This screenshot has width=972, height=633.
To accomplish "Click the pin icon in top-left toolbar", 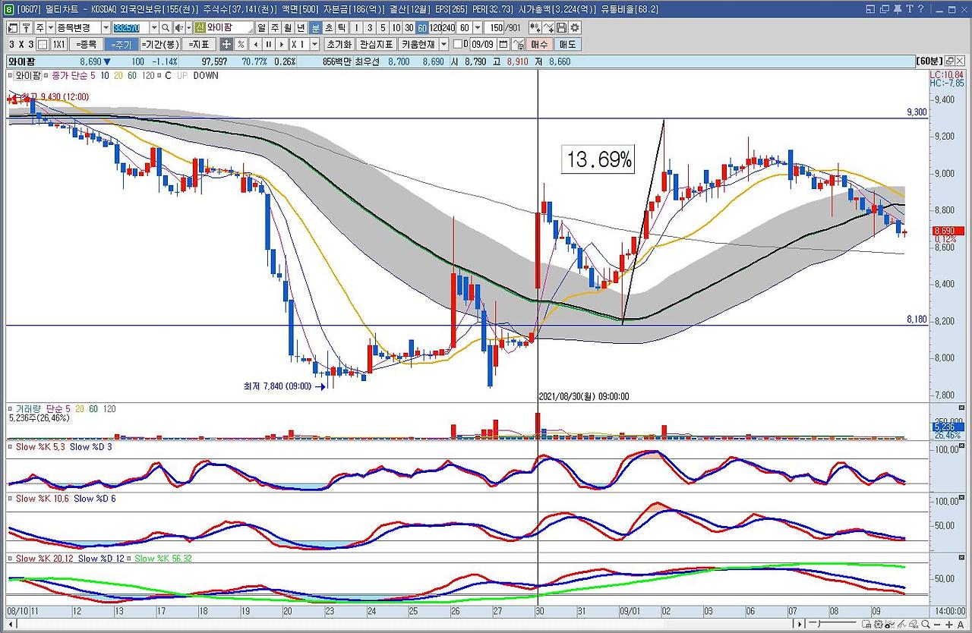I will click(x=25, y=28).
